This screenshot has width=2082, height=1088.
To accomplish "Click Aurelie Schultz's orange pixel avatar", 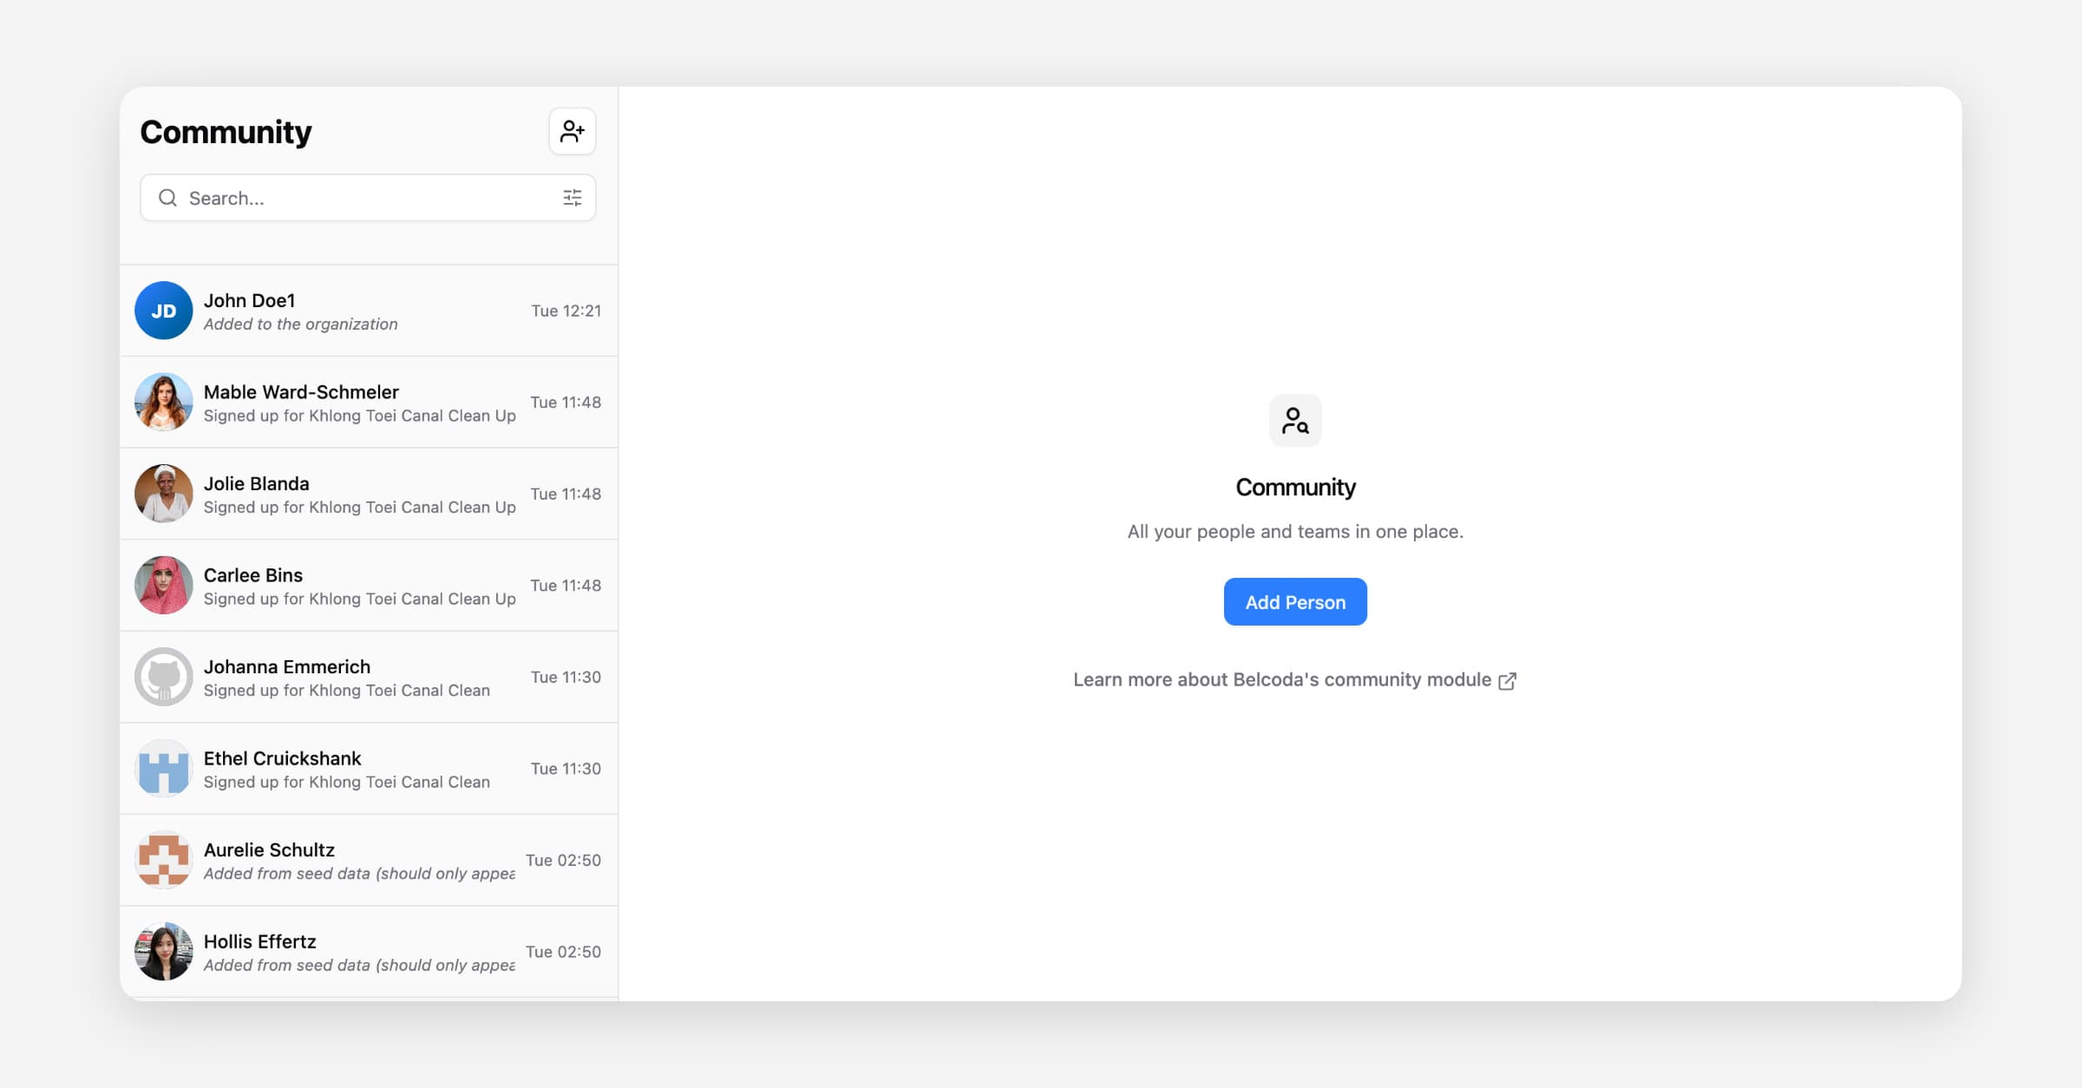I will tap(163, 860).
